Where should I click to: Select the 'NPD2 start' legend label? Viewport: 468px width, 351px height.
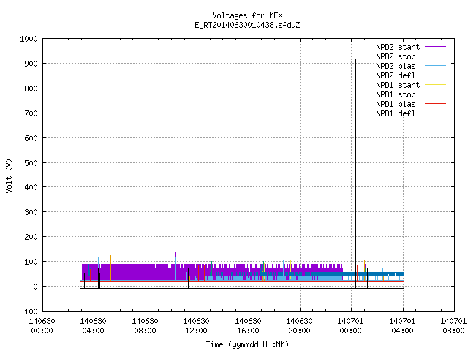point(398,47)
